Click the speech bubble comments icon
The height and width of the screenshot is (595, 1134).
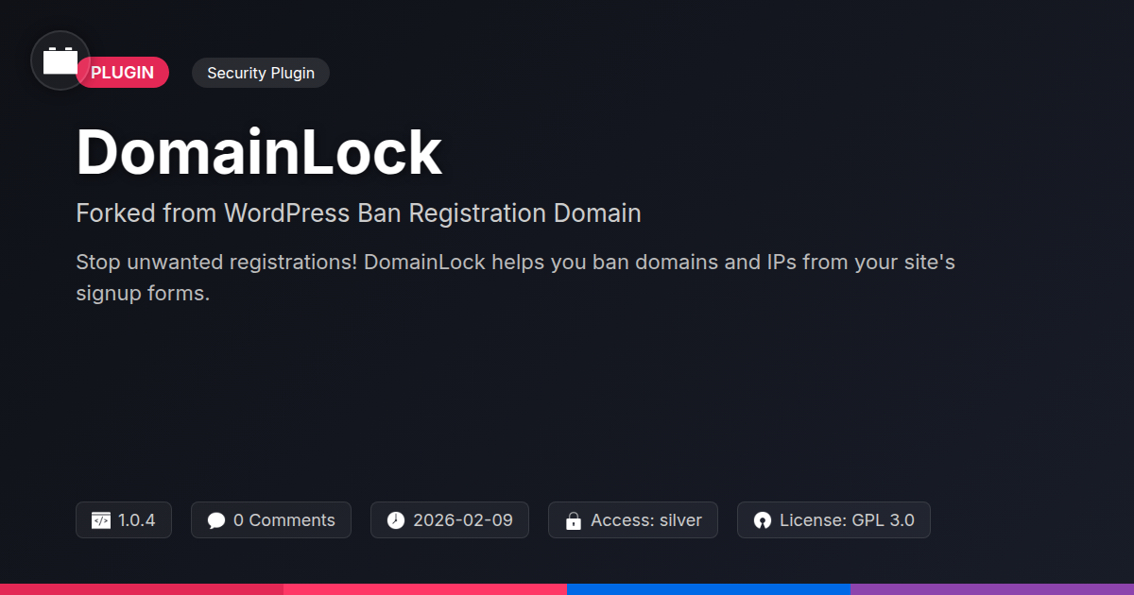click(x=216, y=520)
